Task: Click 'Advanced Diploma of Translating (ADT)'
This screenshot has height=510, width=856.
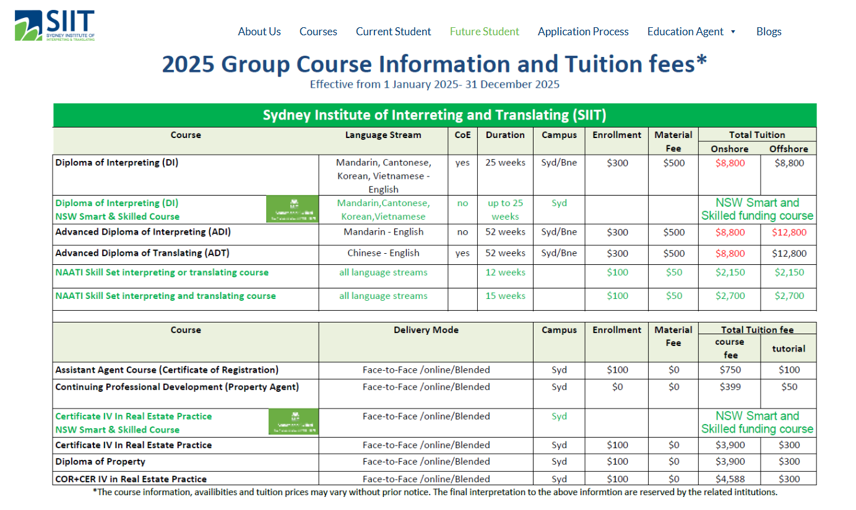Action: tap(142, 253)
